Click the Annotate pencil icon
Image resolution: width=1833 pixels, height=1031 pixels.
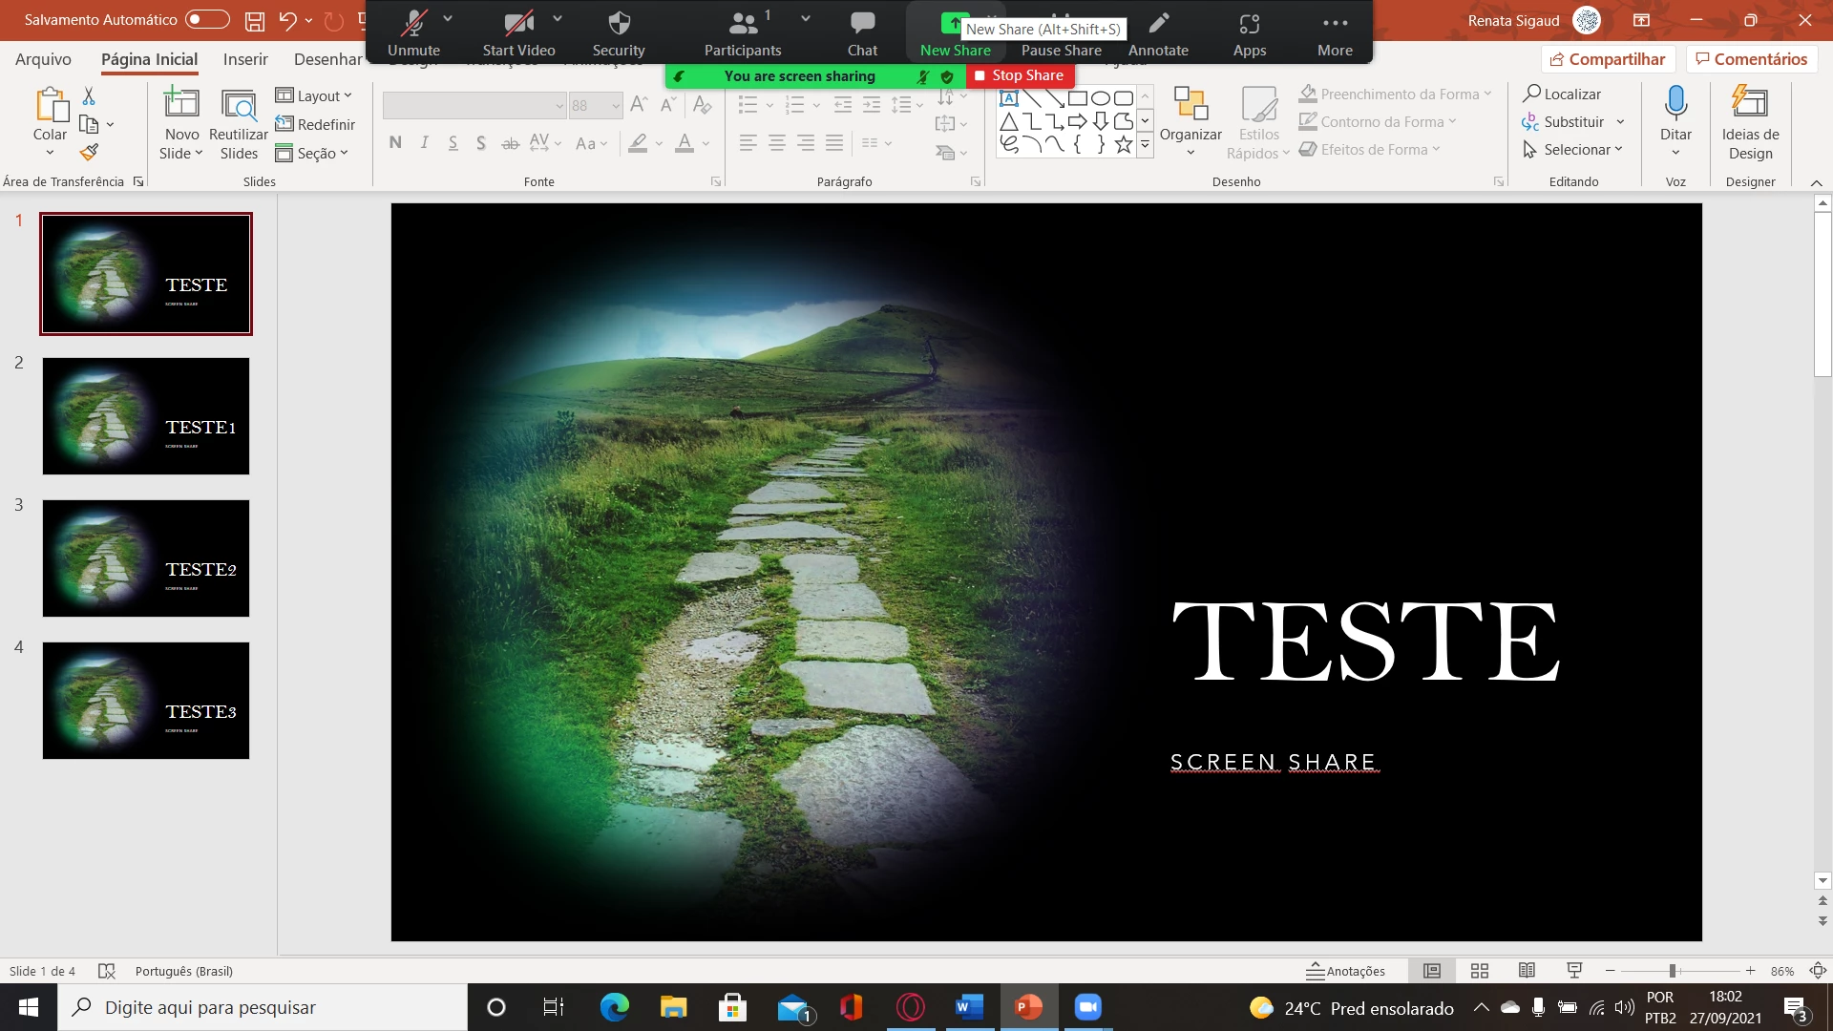[1158, 23]
